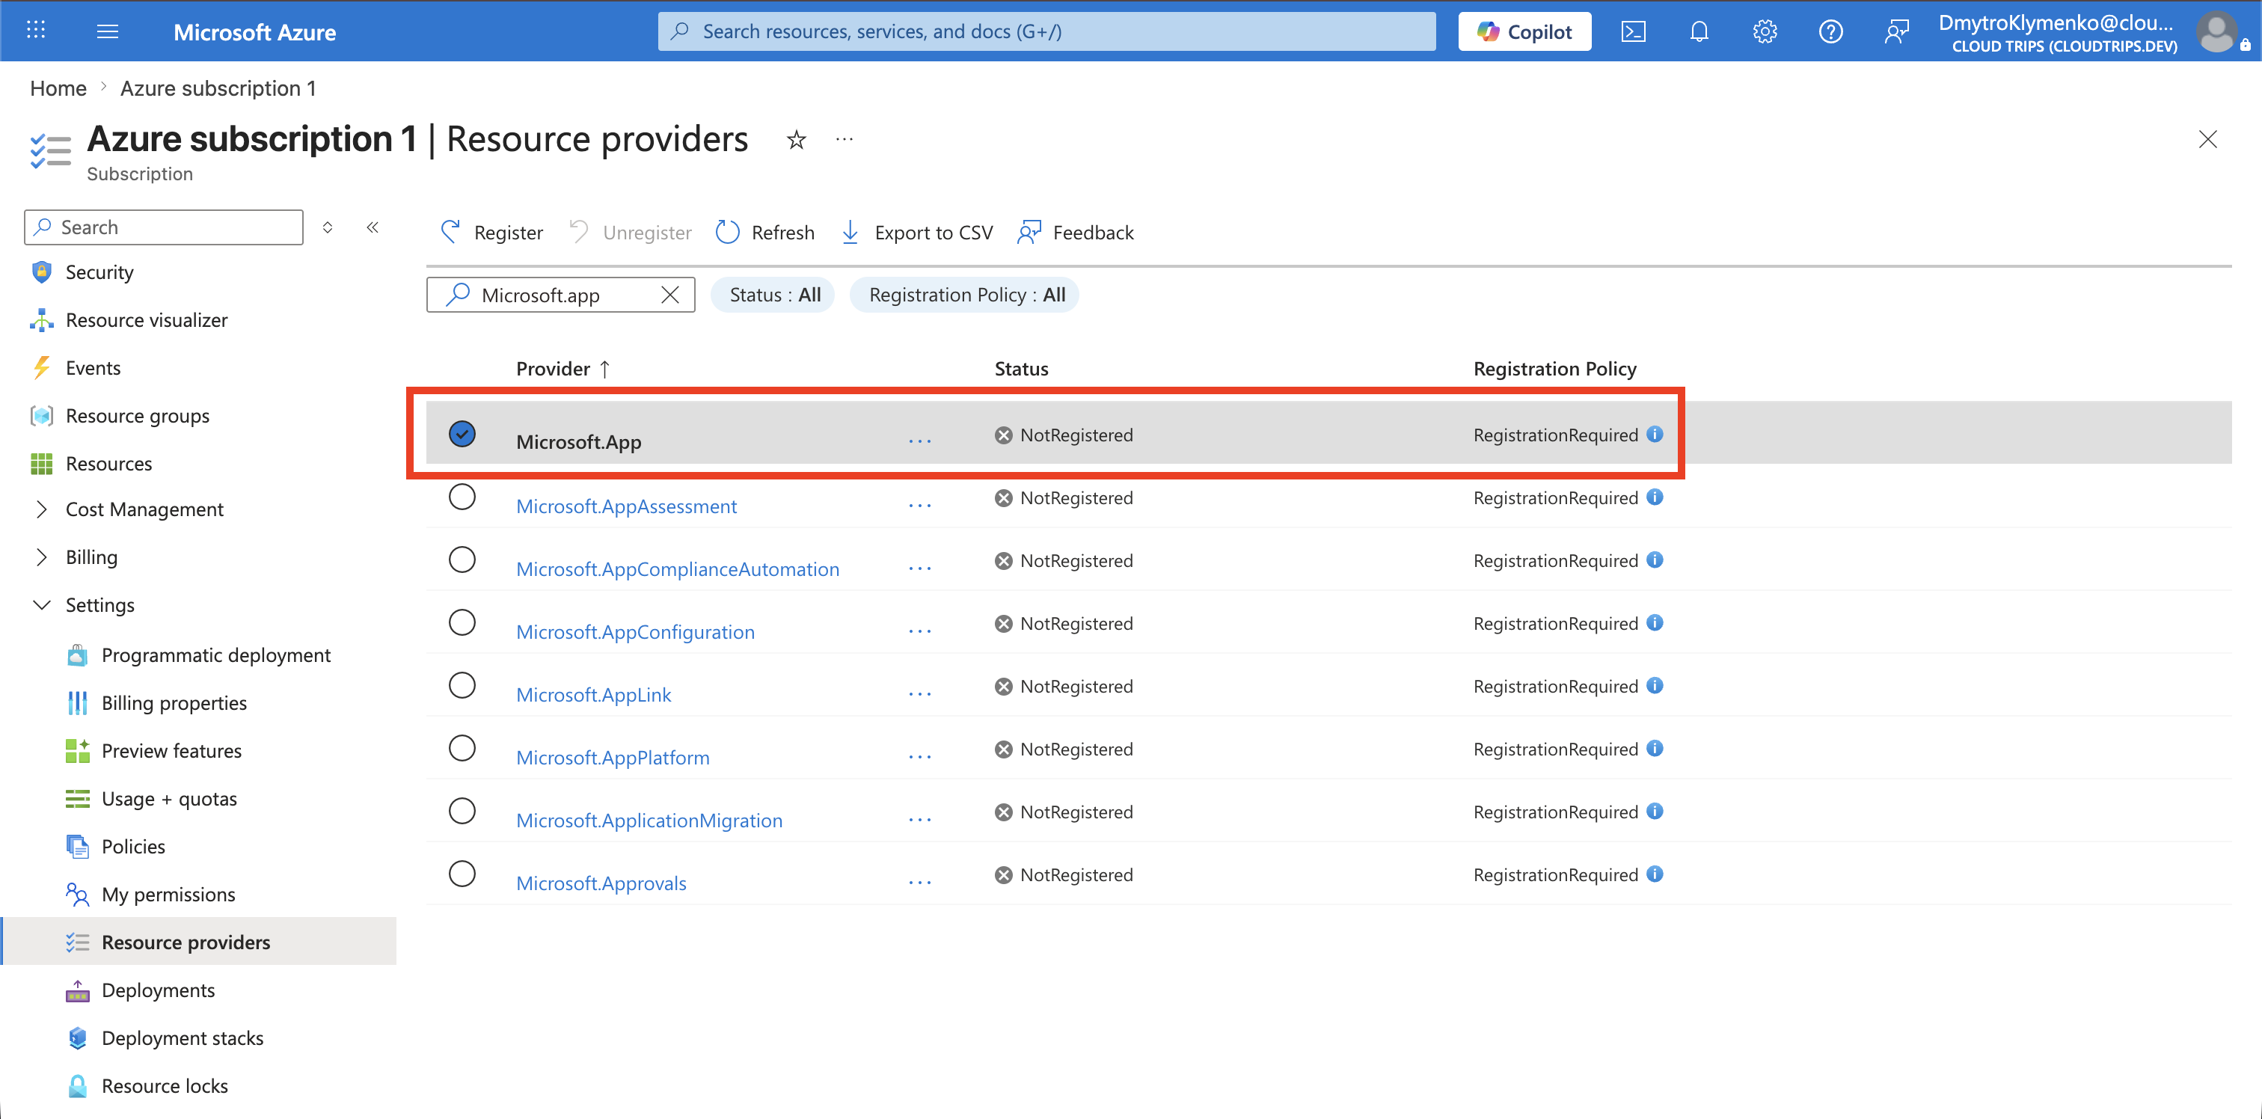Open Preview features in Settings
Screen dimensions: 2262x1119
pos(171,751)
